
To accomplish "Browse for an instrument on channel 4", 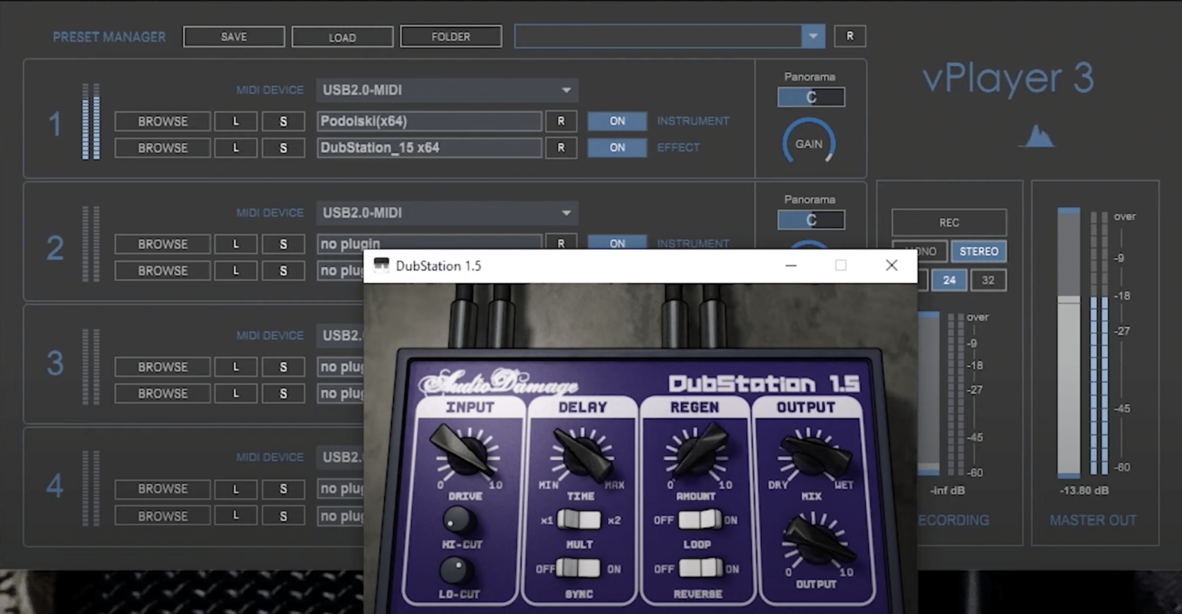I will coord(162,489).
